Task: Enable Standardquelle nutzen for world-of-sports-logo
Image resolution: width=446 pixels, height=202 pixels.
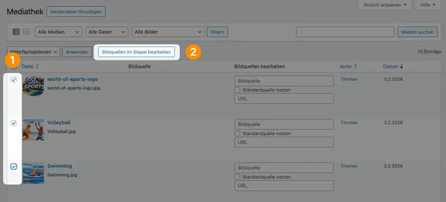Action: pos(237,89)
